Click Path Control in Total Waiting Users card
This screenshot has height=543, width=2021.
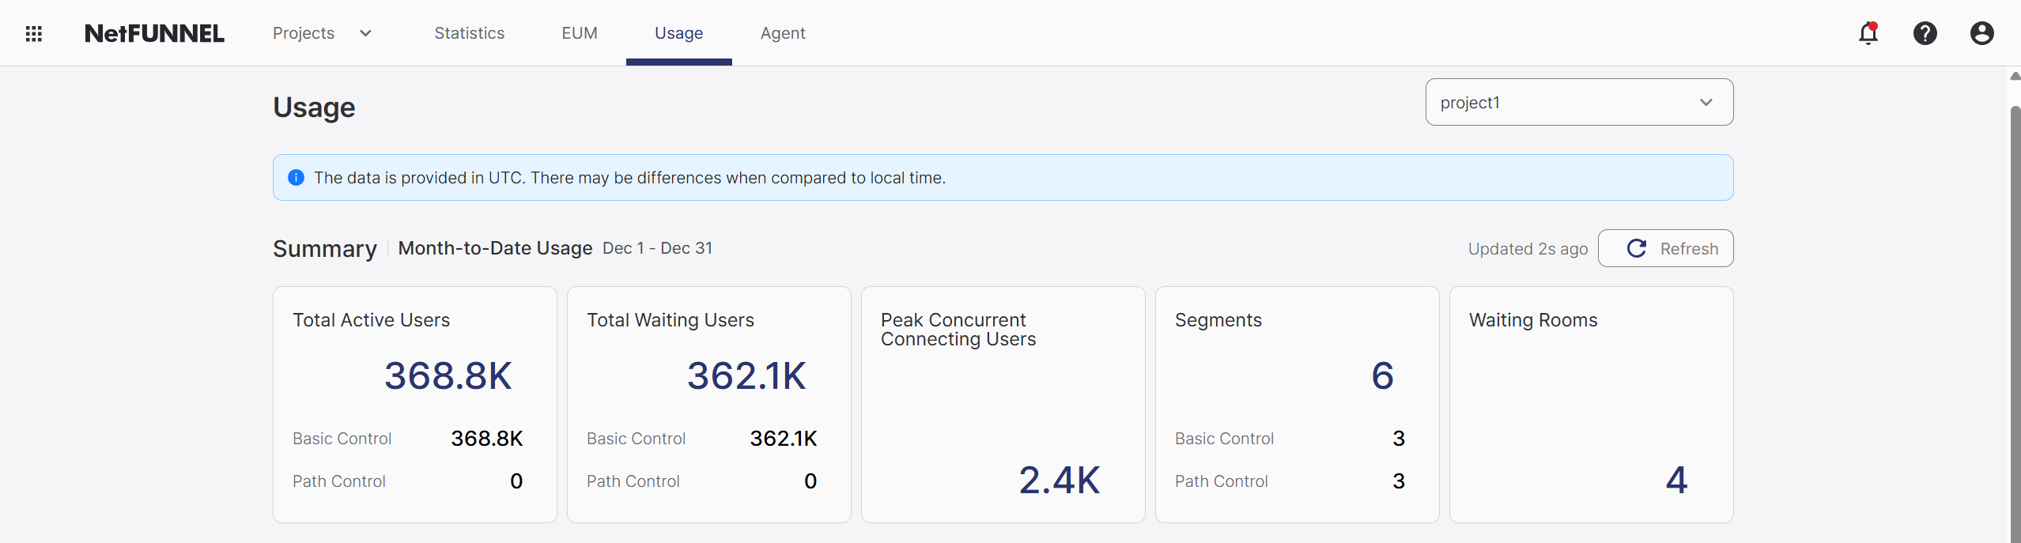click(x=633, y=481)
